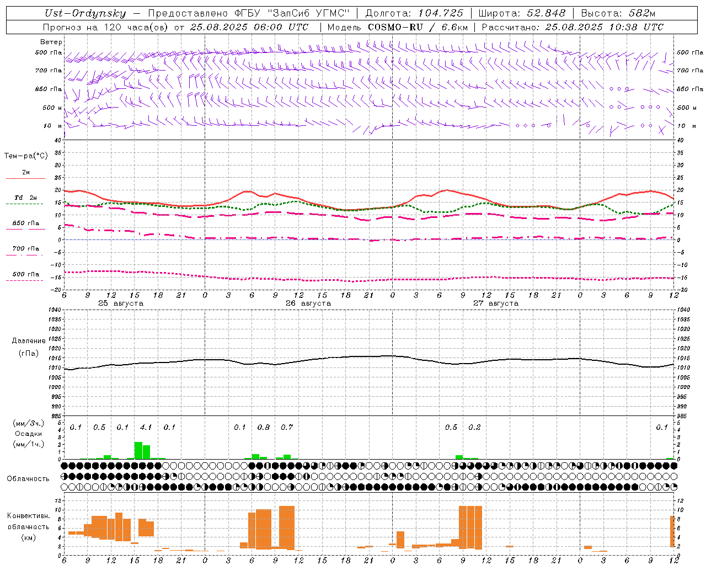Screen dimensions: 706x565
Task: Click "Рассчитано: 25.08.2025 10:38 UTC" text
Action: [x=573, y=27]
